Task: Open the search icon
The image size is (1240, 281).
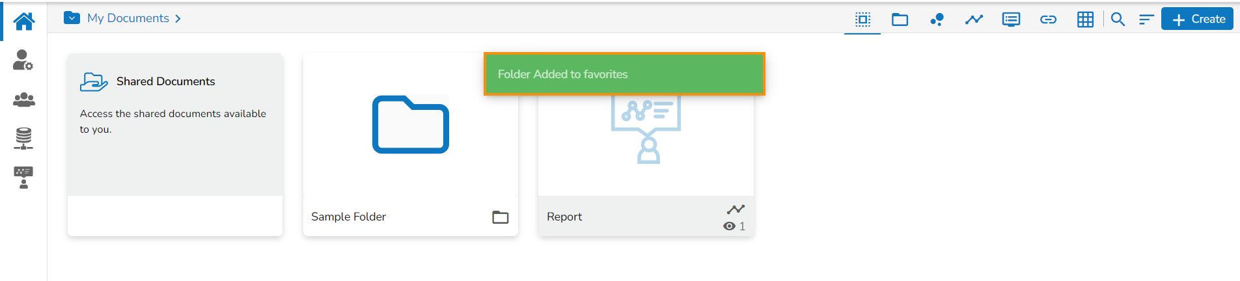Action: pos(1118,20)
